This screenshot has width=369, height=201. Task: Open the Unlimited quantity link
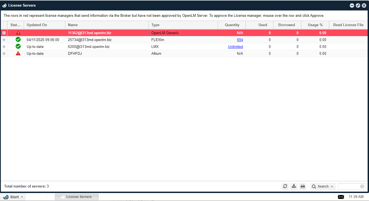(x=235, y=47)
